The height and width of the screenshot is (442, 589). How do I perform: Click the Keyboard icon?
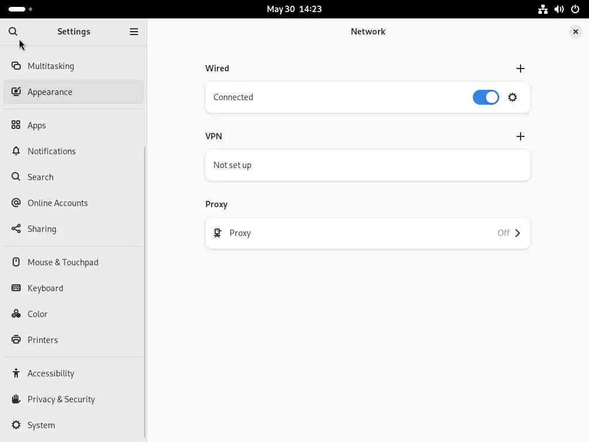click(16, 288)
